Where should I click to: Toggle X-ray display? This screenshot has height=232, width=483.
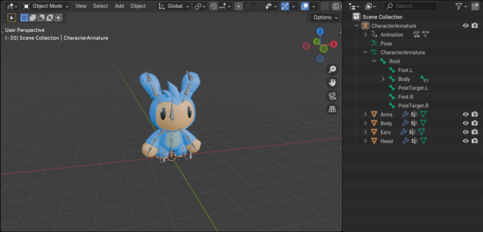coord(324,6)
